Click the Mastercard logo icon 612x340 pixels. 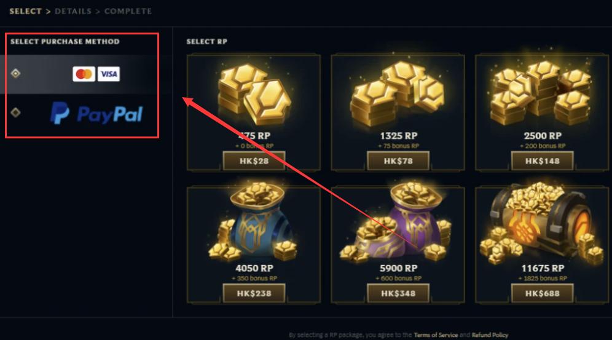(x=84, y=74)
